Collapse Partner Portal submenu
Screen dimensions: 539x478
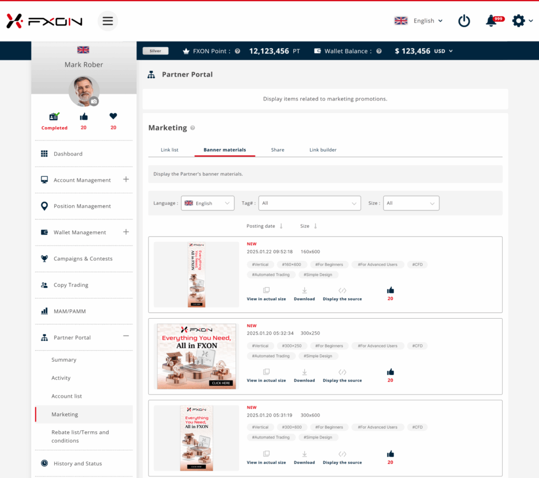126,336
